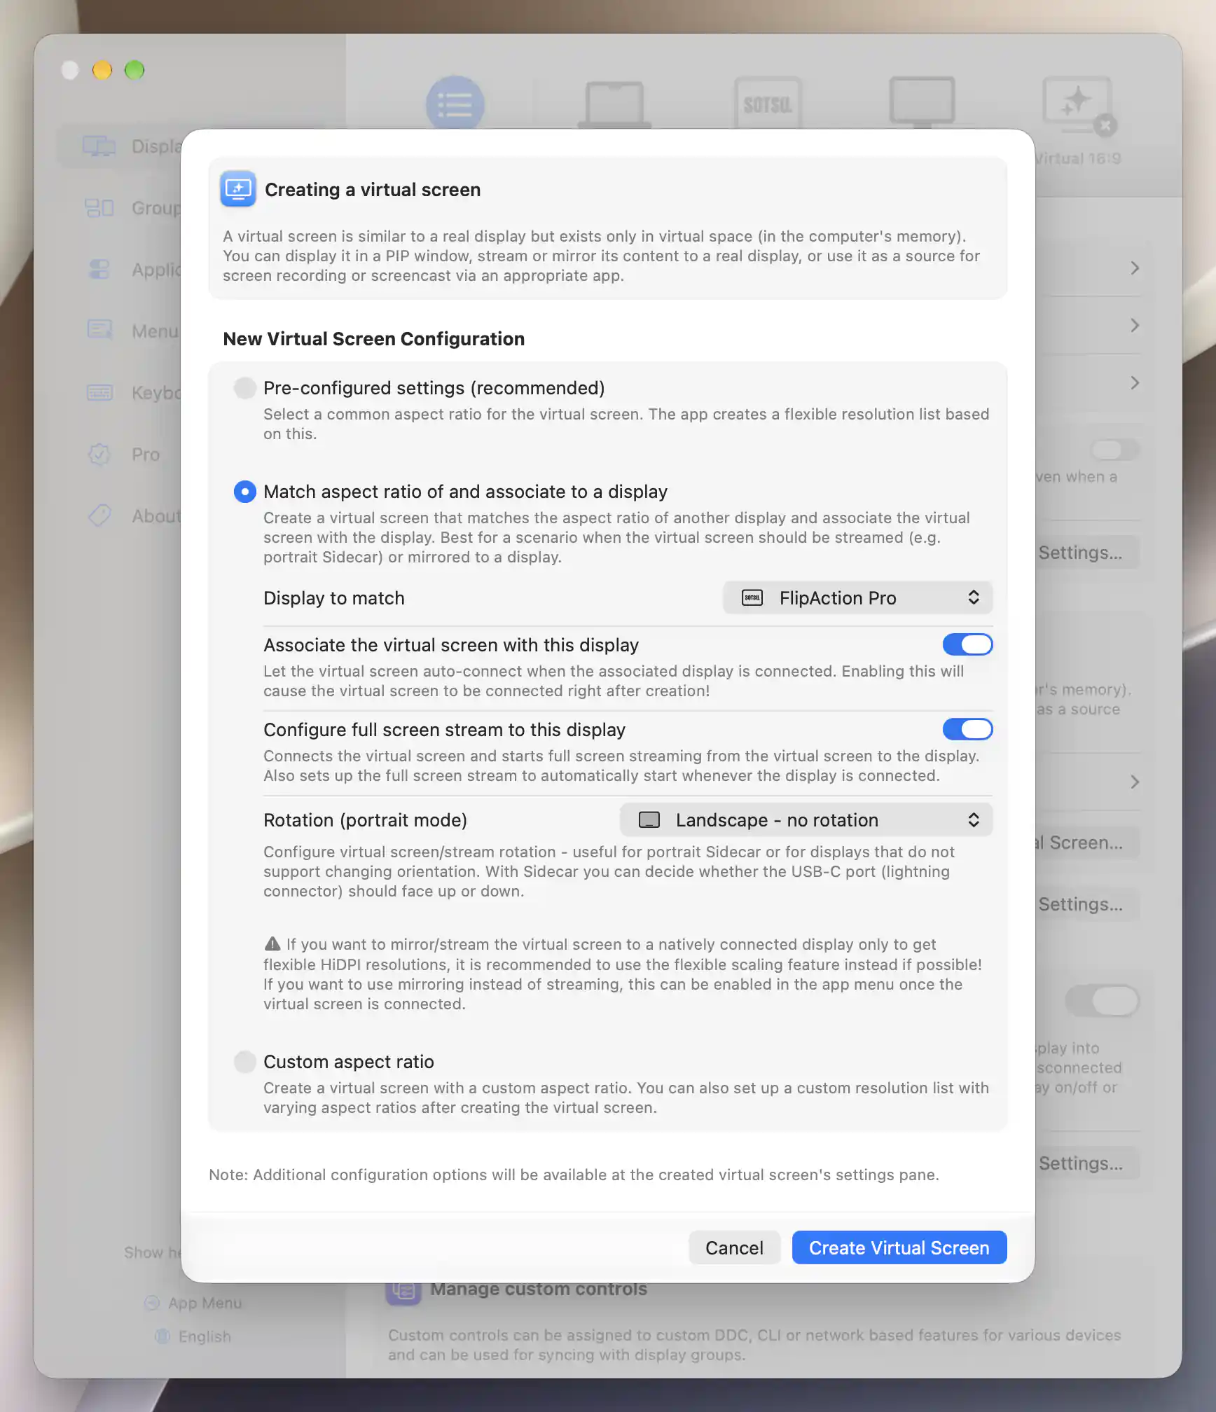1216x1412 pixels.
Task: Click English language selector in sidebar
Action: tap(193, 1336)
